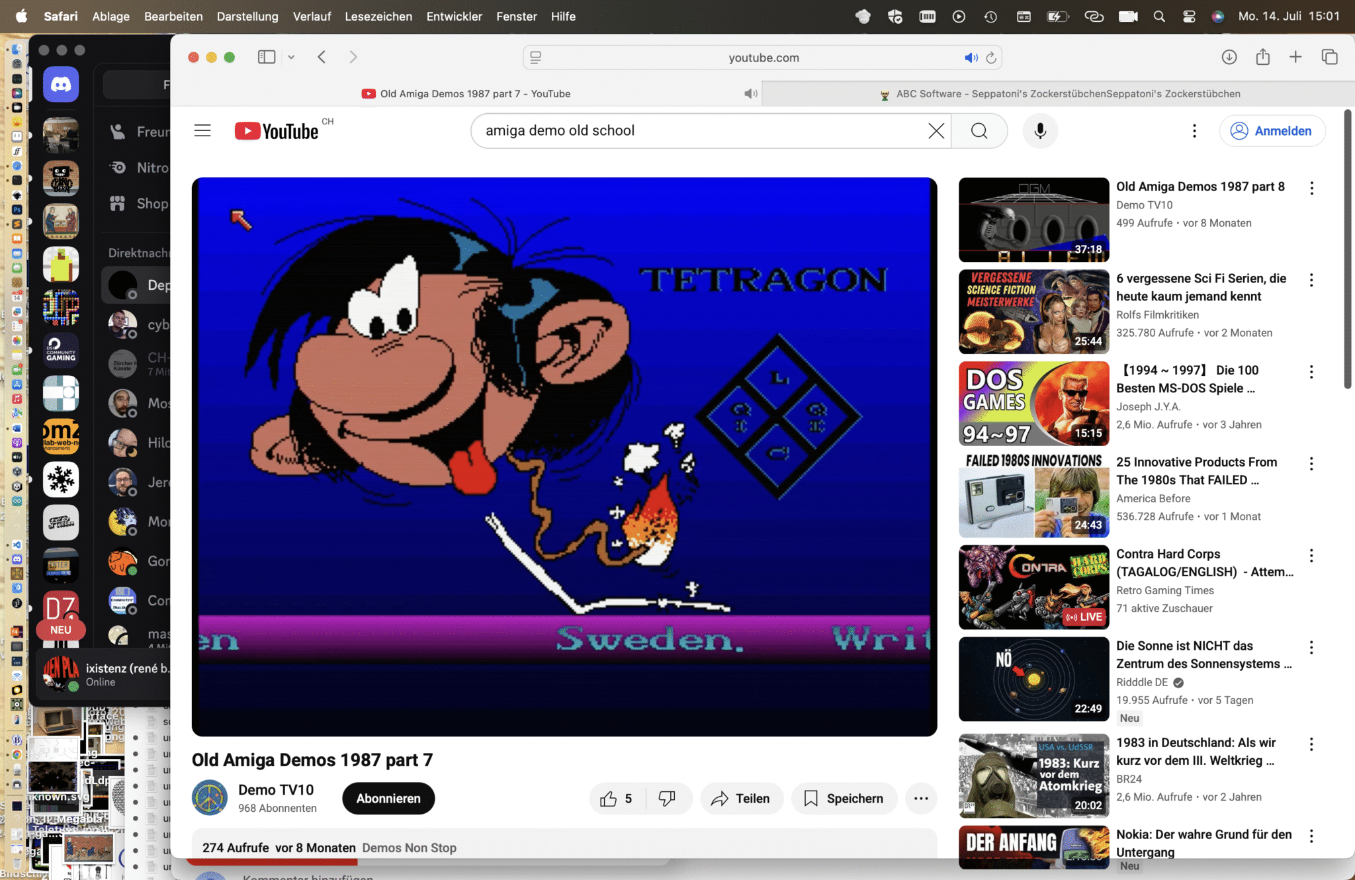Click the voice search microphone icon
This screenshot has height=880, width=1355.
point(1039,131)
